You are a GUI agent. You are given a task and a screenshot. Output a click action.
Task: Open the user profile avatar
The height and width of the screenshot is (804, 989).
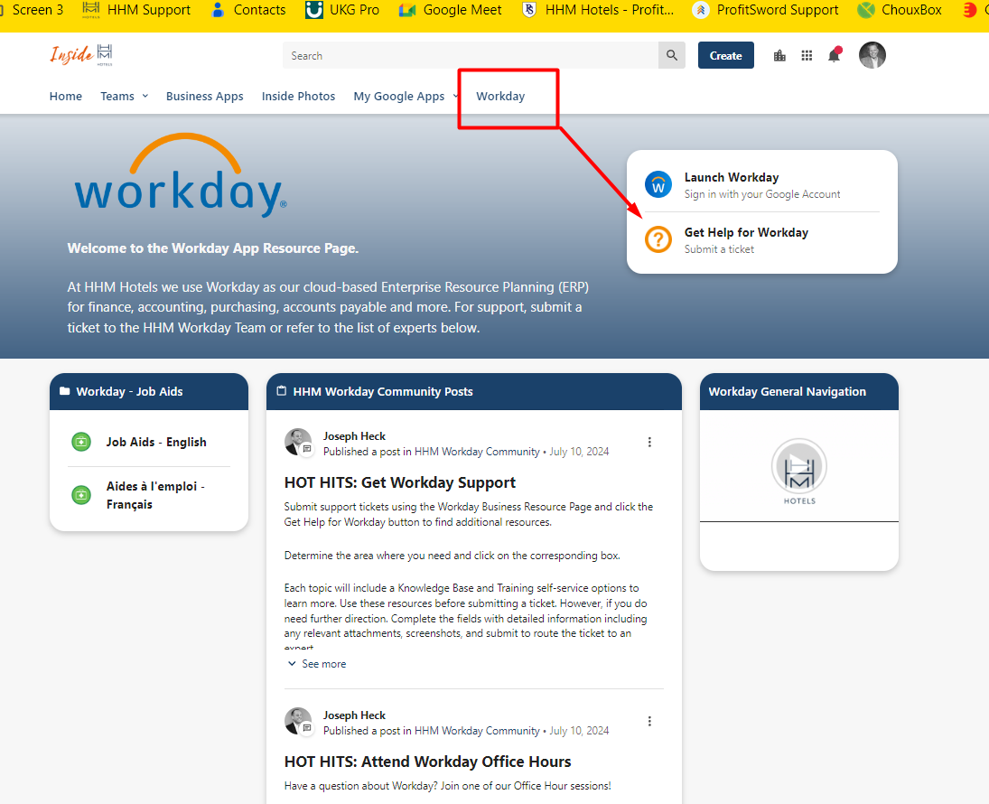click(872, 55)
